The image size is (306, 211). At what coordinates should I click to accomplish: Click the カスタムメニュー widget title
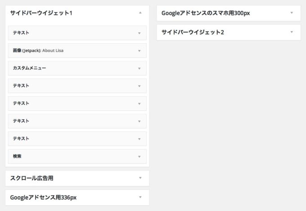tap(29, 68)
